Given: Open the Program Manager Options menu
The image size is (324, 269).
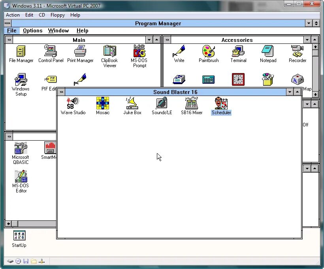Looking at the screenshot, I should (x=33, y=30).
